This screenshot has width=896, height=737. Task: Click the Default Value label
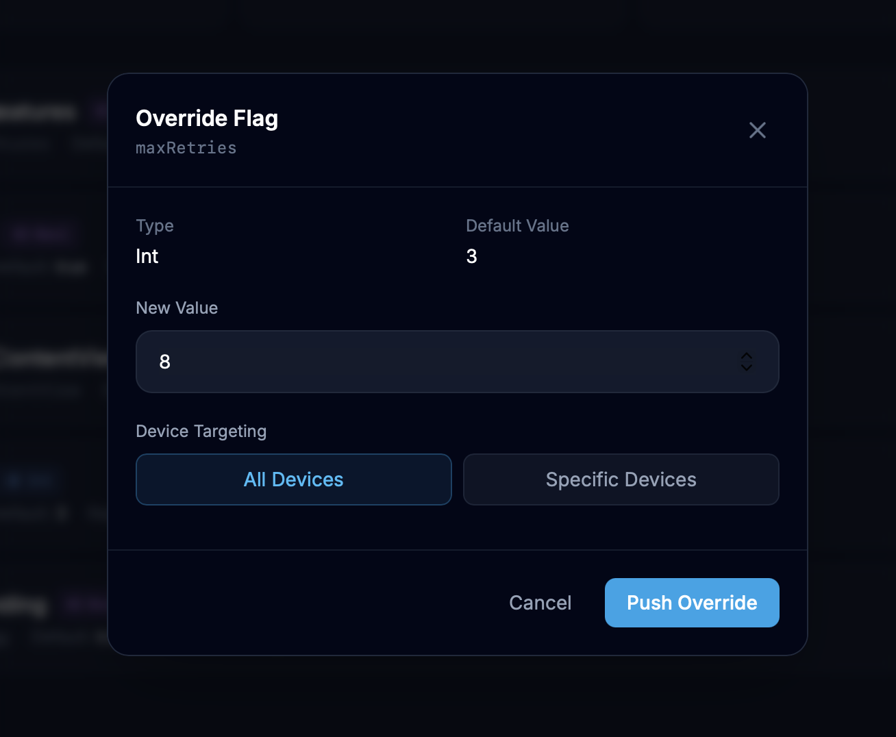pos(517,226)
